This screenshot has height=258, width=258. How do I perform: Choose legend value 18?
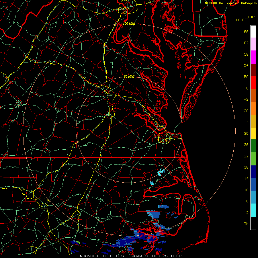coord(246,167)
